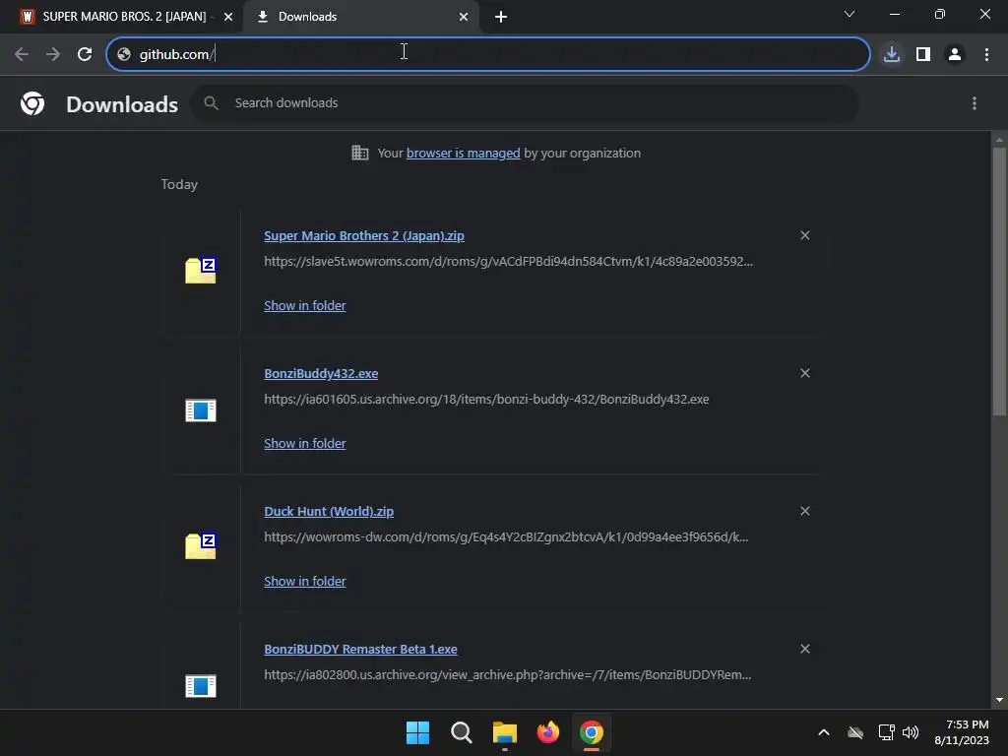Open Chrome's three-dot menu
The width and height of the screenshot is (1008, 756).
tap(986, 54)
